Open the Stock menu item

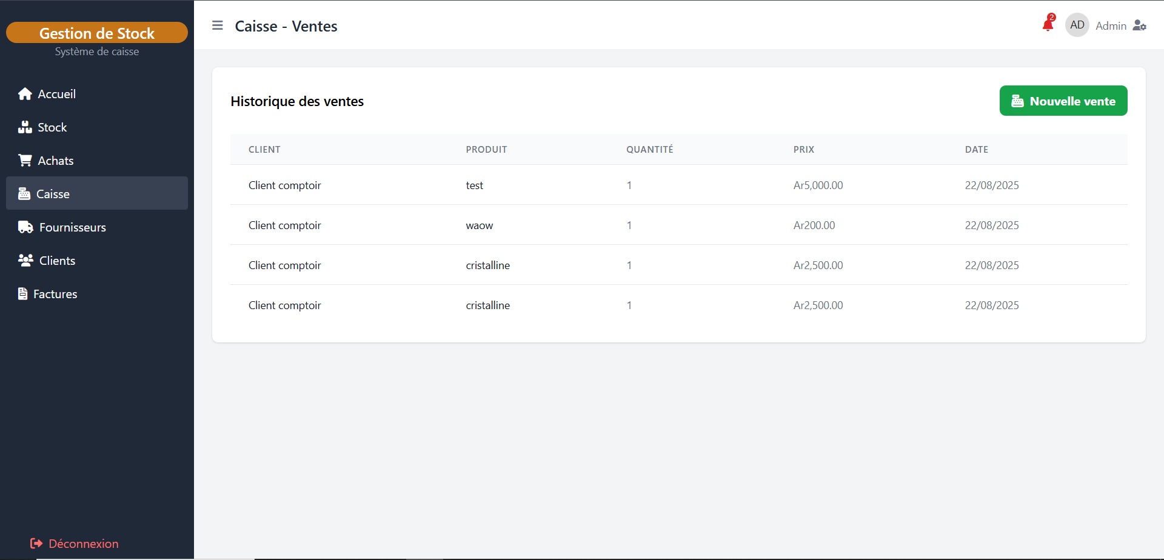(52, 127)
